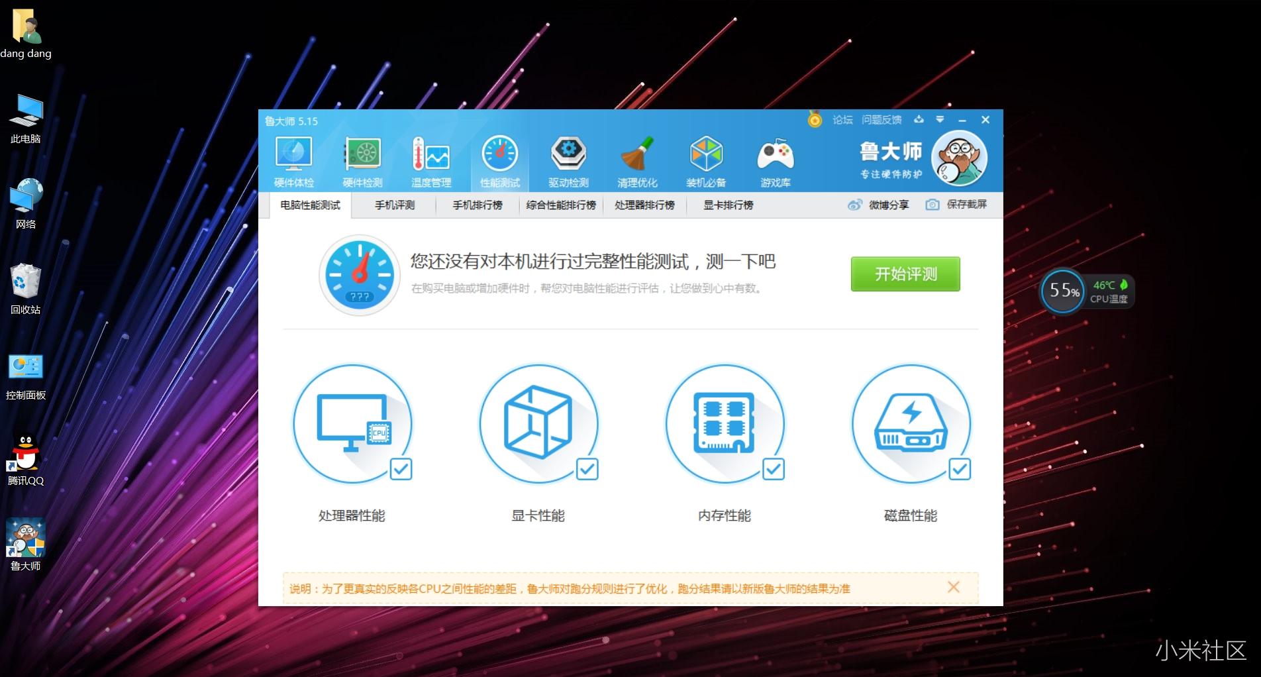The image size is (1261, 677).
Task: Open the 显卡排行榜 GPU ranking tab
Action: (x=727, y=205)
